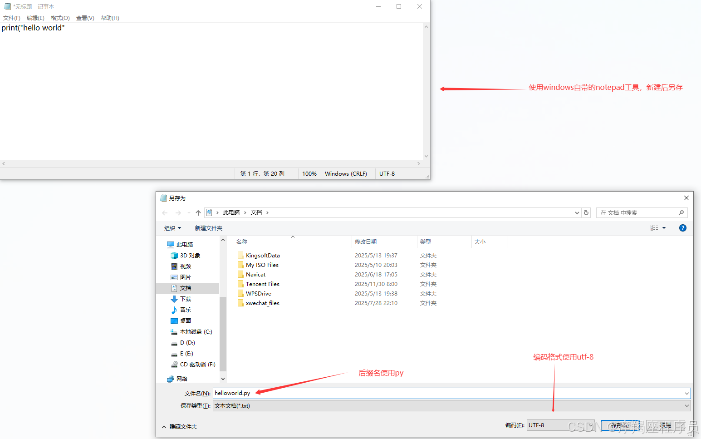Refresh the folder view
The height and width of the screenshot is (439, 701).
point(586,213)
